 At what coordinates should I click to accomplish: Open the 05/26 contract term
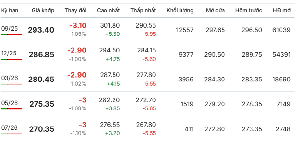9,103
